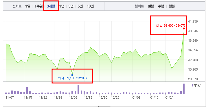
Task: Click the 12/27 date axis label
Action: (x=115, y=97)
